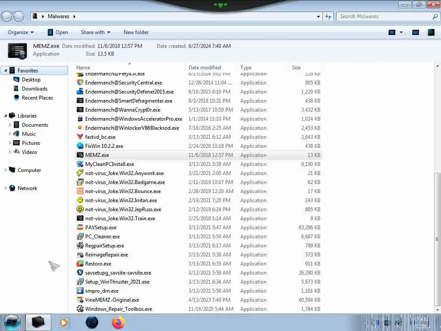Select Downloads under Favorites
Viewport: 441px width, 331px height.
coord(34,89)
